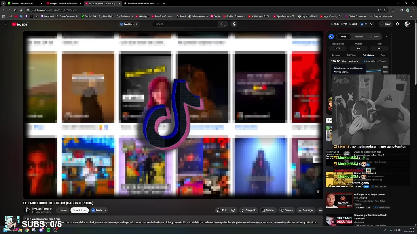Open Chrome from the Windows taskbar

tap(27, 230)
